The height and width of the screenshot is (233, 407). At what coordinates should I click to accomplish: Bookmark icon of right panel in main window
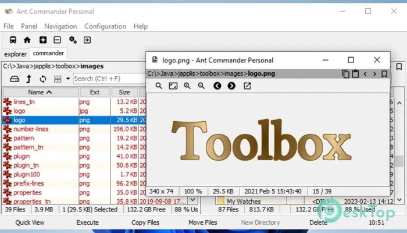[399, 66]
